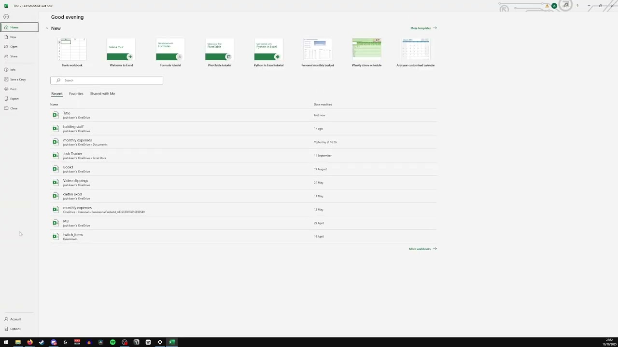Open the 'balding stuff' workbook
This screenshot has width=618, height=347.
point(243,129)
